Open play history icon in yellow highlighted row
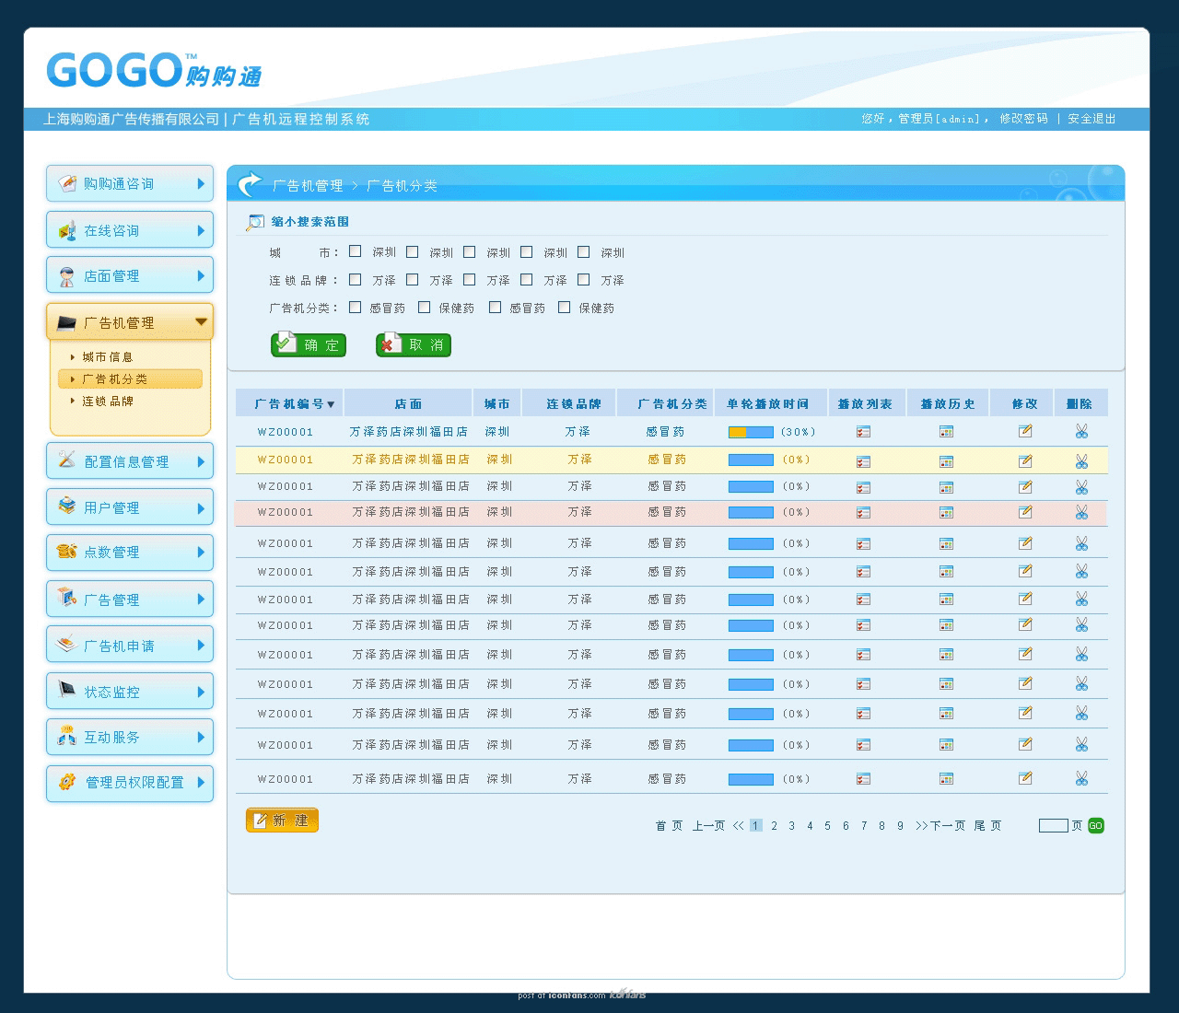Screen dimensions: 1179x1013 click(946, 460)
